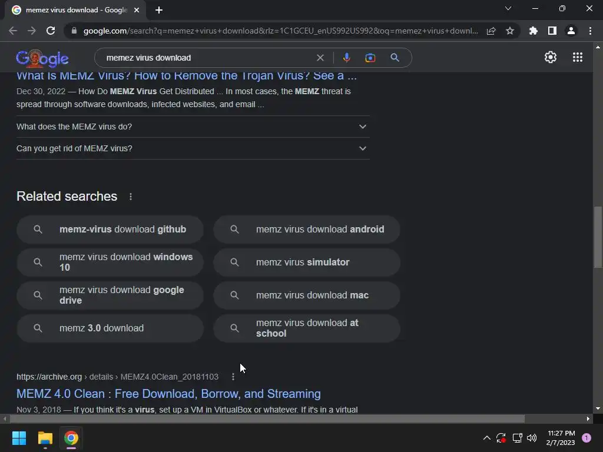This screenshot has width=603, height=452.
Task: Open the Chrome three-dot menu
Action: 590,31
